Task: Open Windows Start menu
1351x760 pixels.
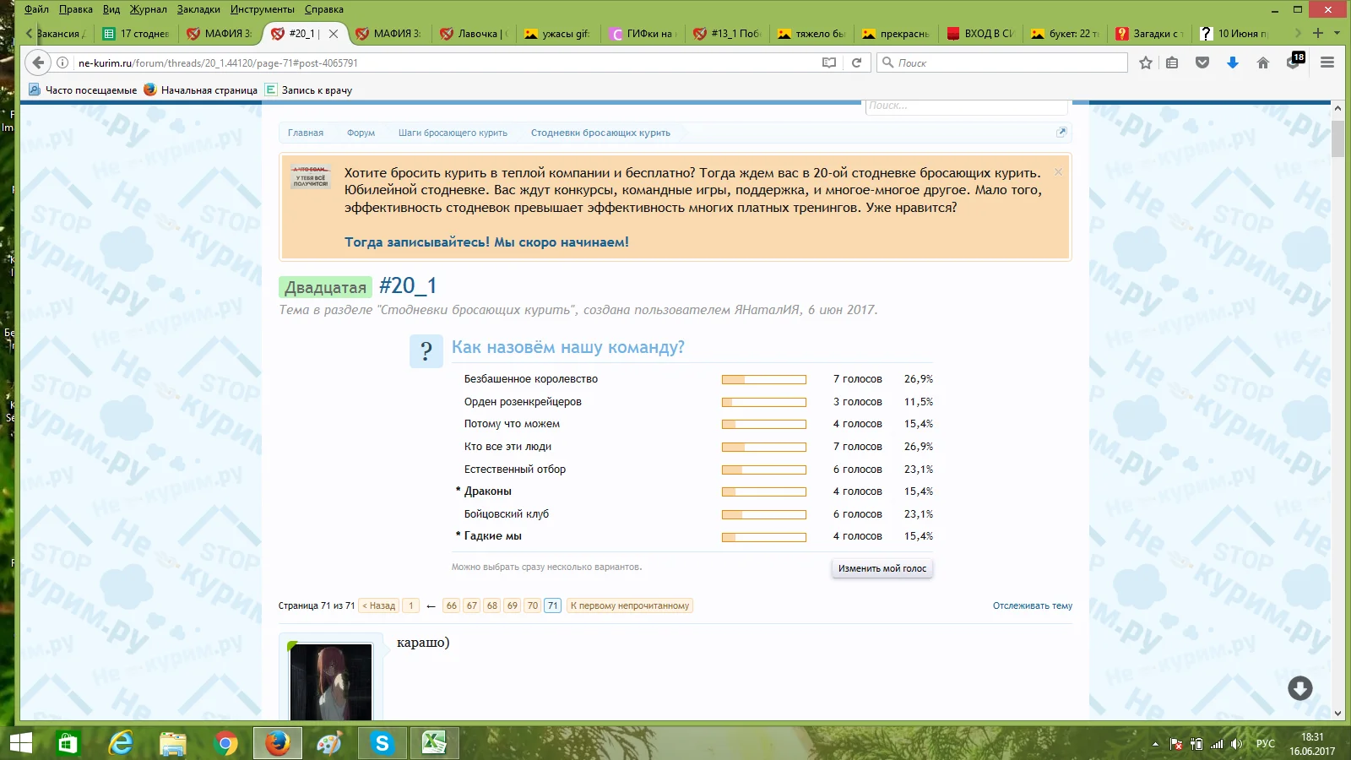Action: [20, 743]
